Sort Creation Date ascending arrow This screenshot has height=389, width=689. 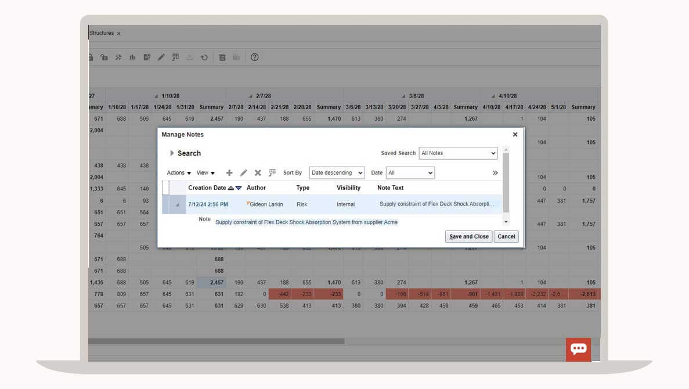coord(231,188)
